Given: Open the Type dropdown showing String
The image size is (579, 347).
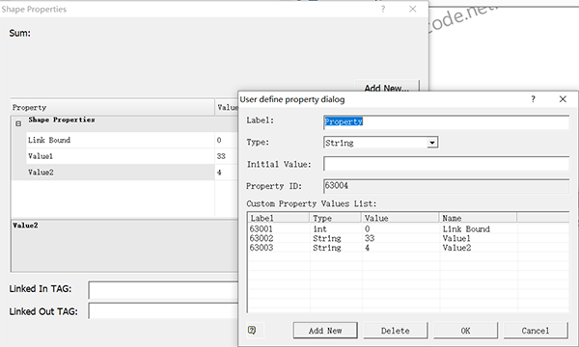Looking at the screenshot, I should 432,143.
